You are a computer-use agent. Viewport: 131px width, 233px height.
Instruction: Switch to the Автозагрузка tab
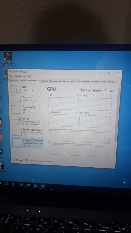pos(69,81)
